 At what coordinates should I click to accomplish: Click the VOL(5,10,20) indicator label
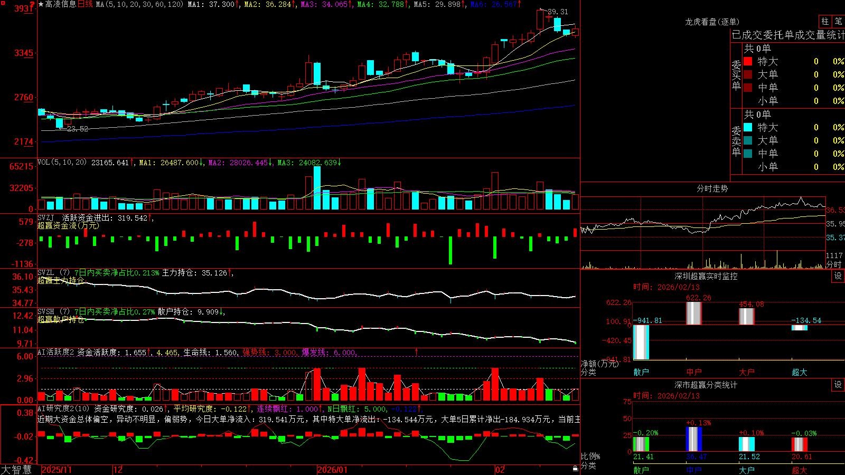62,163
